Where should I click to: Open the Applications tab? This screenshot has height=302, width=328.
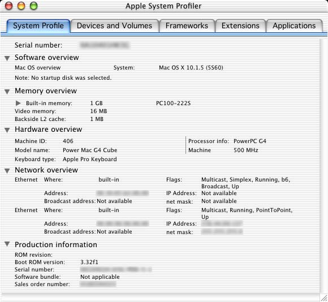pos(294,26)
